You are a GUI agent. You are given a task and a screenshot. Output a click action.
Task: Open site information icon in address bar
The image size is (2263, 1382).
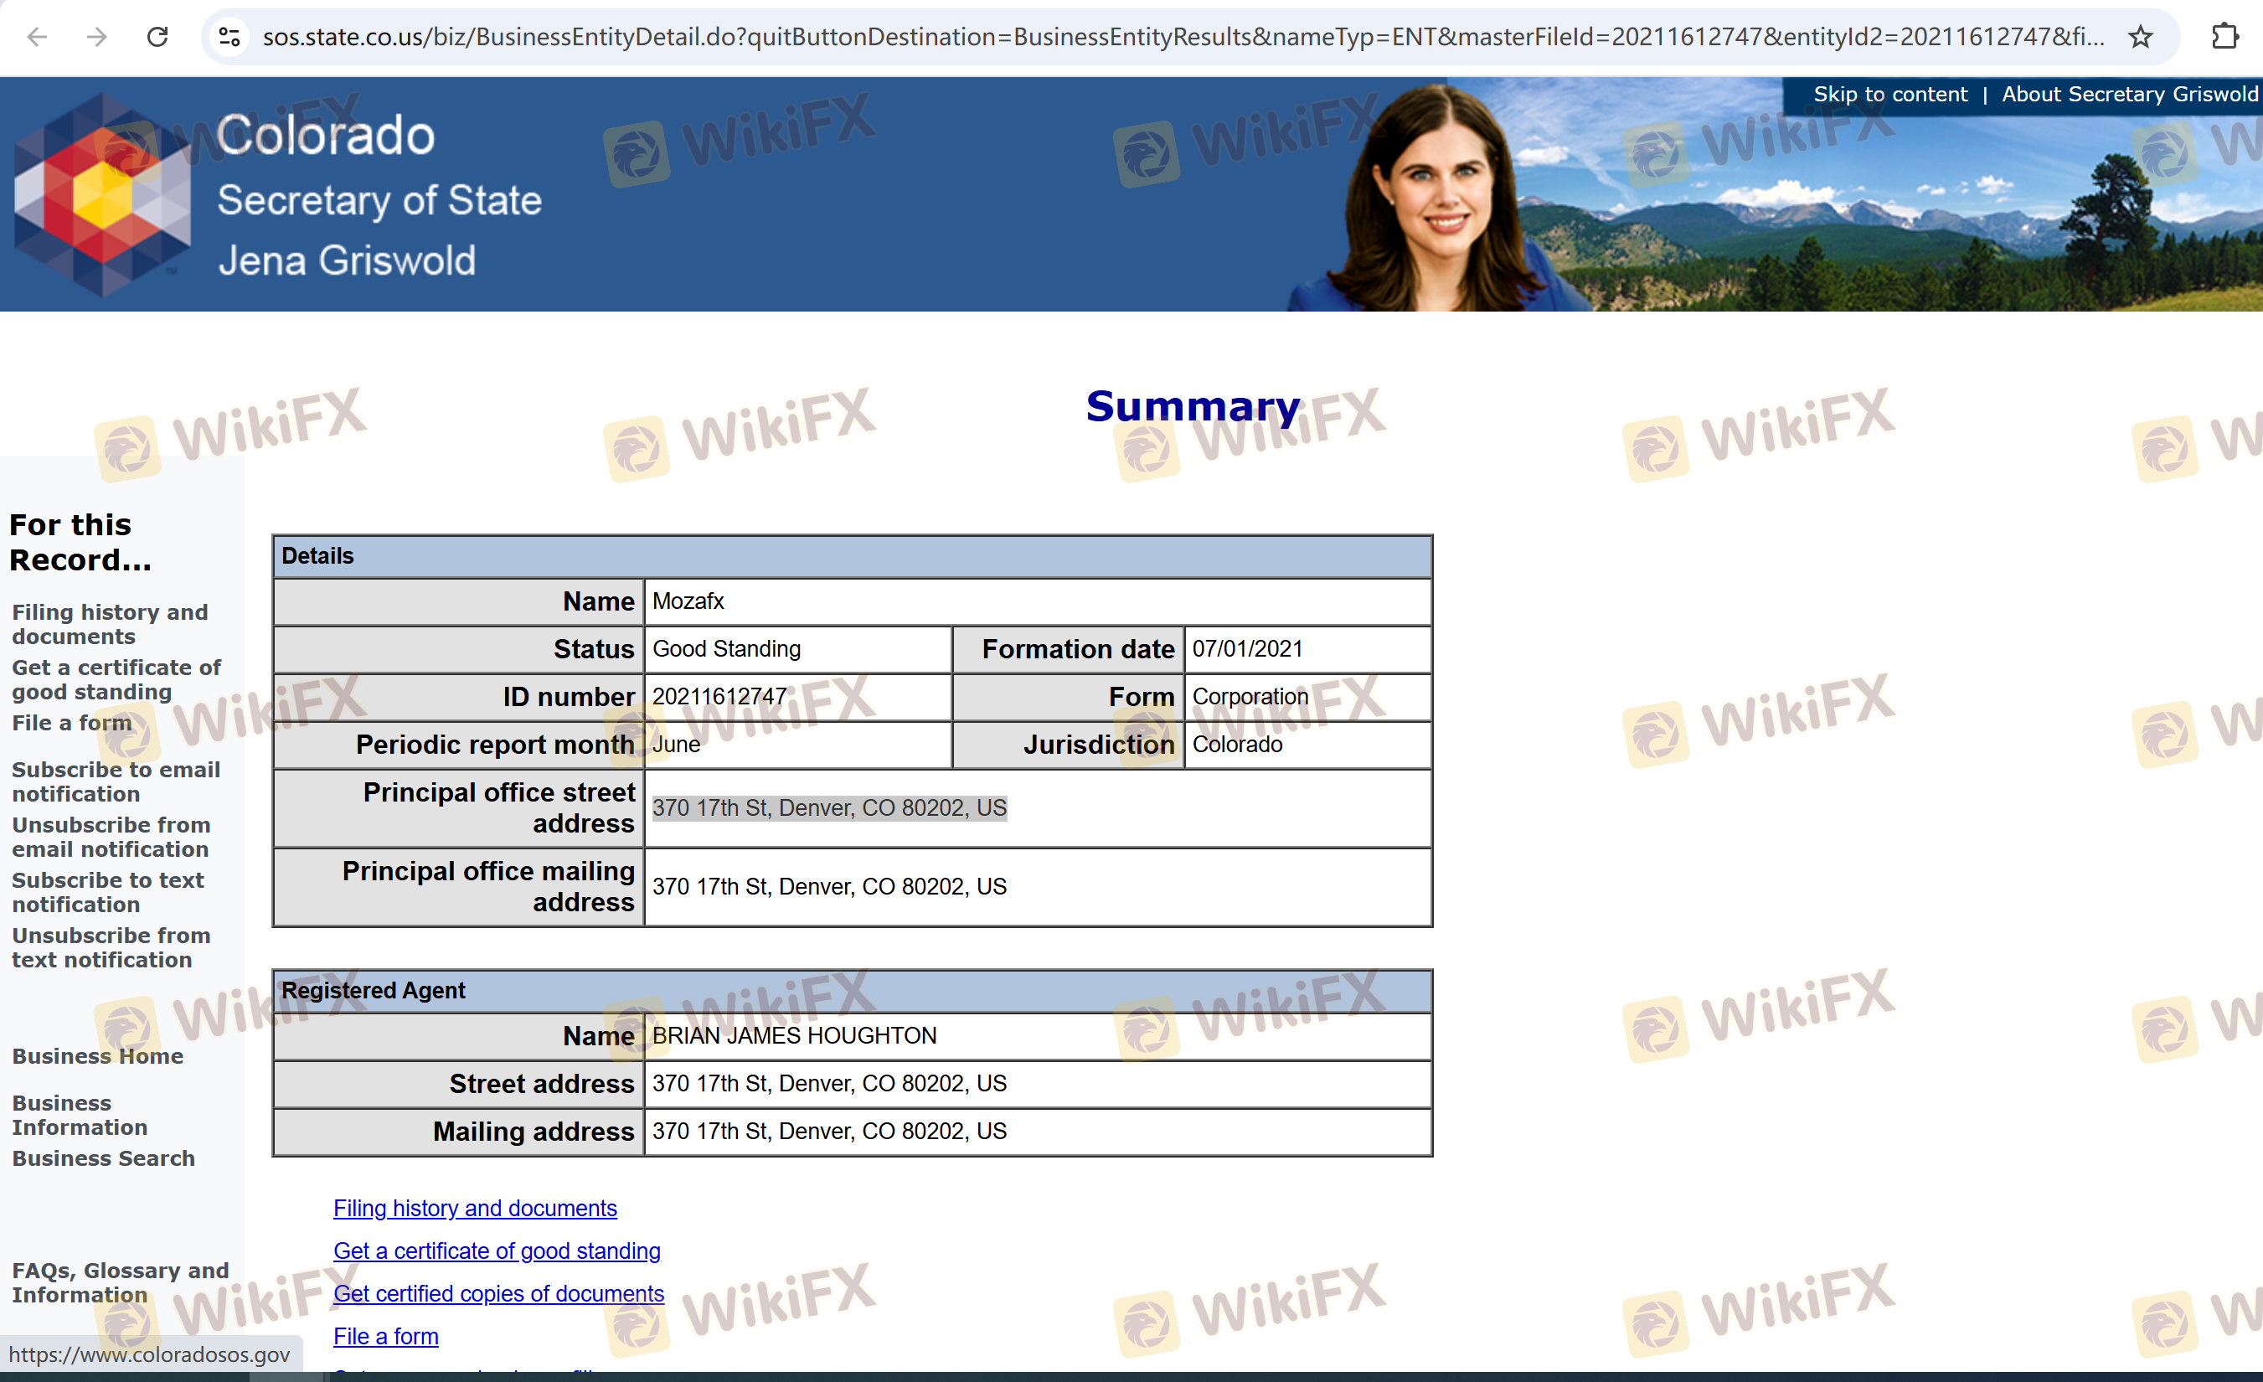229,37
